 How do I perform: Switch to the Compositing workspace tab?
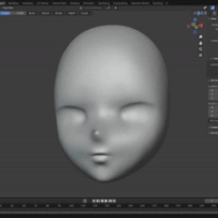pyautogui.click(x=120, y=3)
